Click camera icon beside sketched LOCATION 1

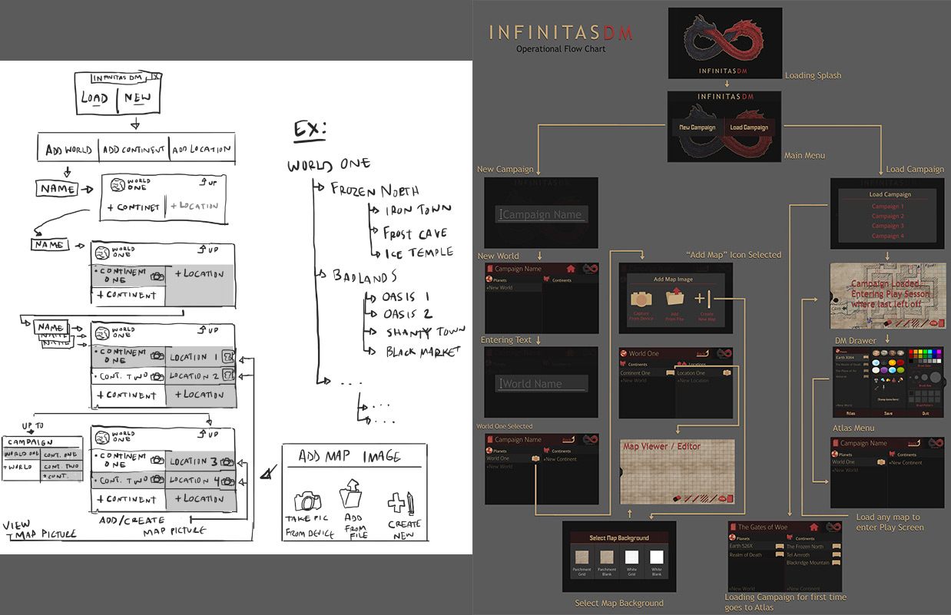point(227,356)
